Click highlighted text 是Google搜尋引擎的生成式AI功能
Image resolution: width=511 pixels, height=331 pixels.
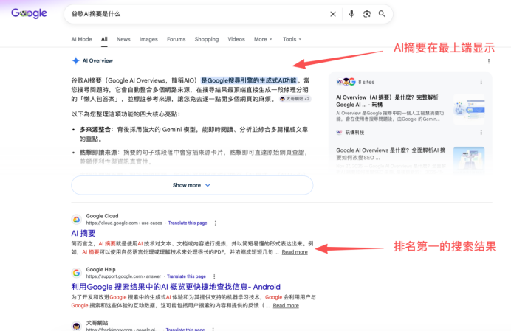pos(249,80)
